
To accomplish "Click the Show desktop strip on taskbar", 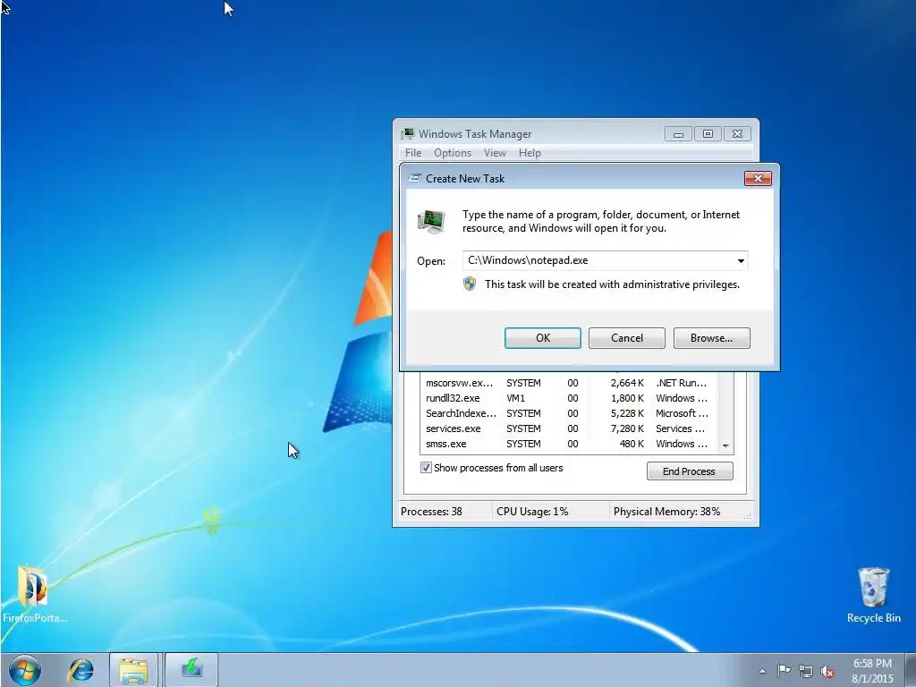I will pos(910,670).
